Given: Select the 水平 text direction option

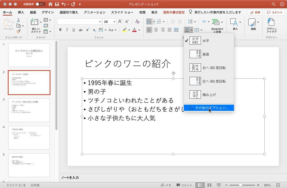Looking at the screenshot, I should click(x=206, y=41).
